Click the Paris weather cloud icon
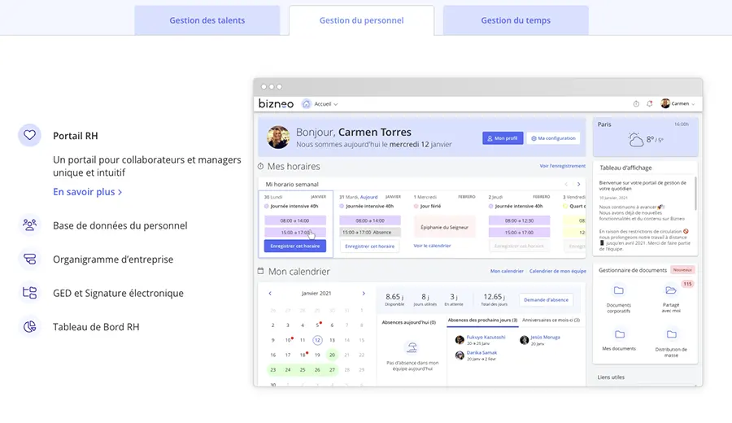This screenshot has height=423, width=732. tap(635, 140)
